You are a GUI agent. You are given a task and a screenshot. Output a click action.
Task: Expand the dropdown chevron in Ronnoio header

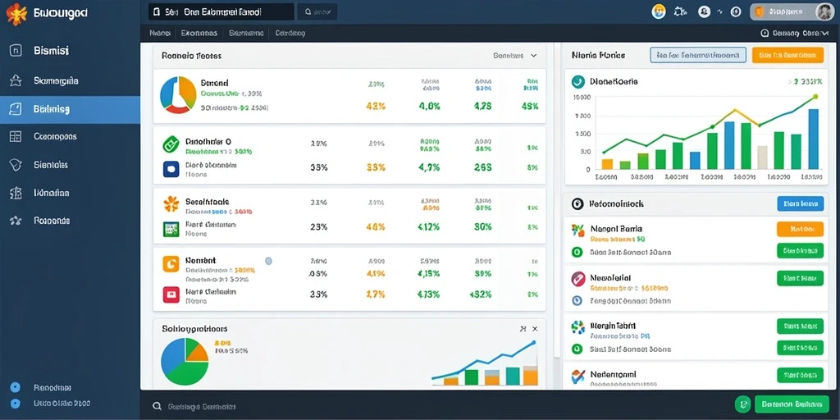click(x=533, y=55)
